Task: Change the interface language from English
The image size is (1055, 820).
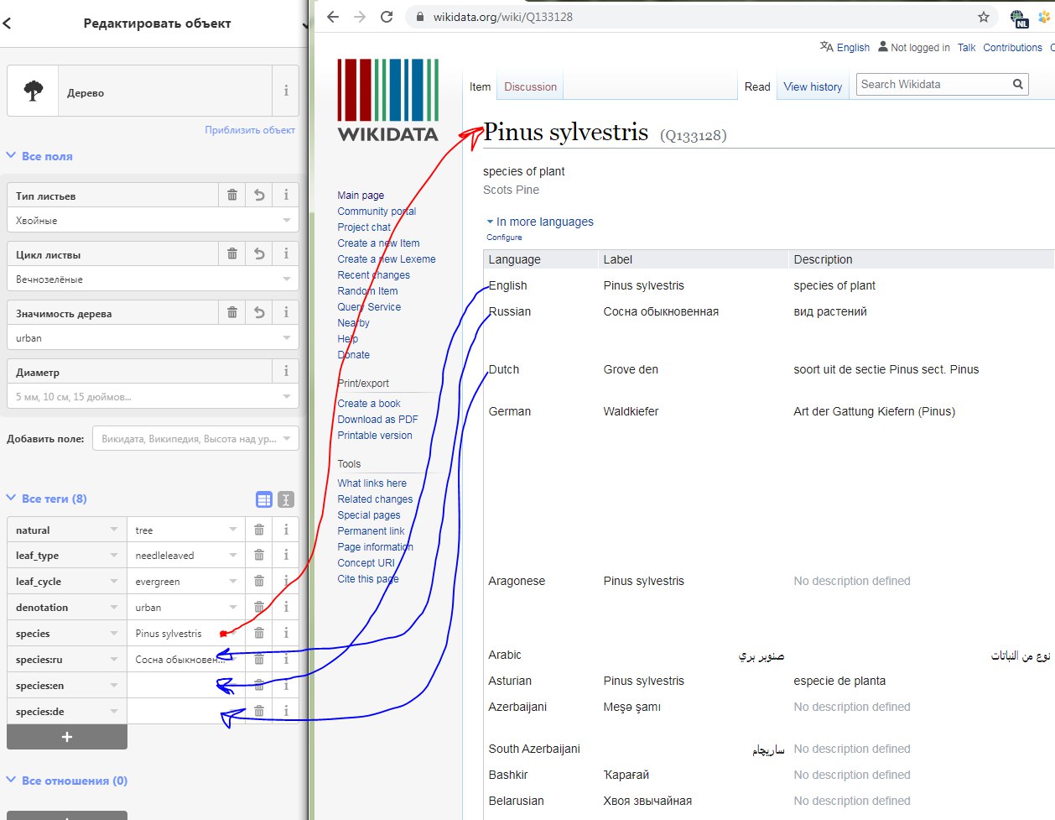Action: [x=845, y=48]
